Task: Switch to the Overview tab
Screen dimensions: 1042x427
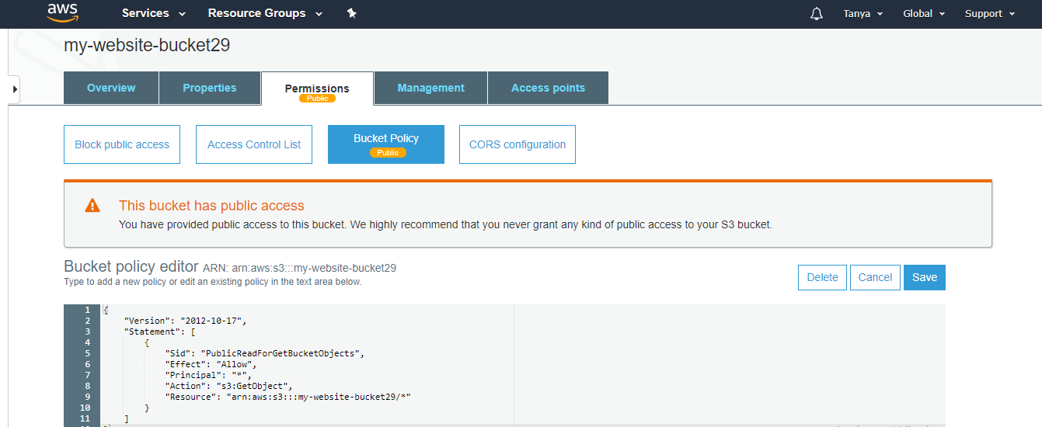Action: pos(111,88)
